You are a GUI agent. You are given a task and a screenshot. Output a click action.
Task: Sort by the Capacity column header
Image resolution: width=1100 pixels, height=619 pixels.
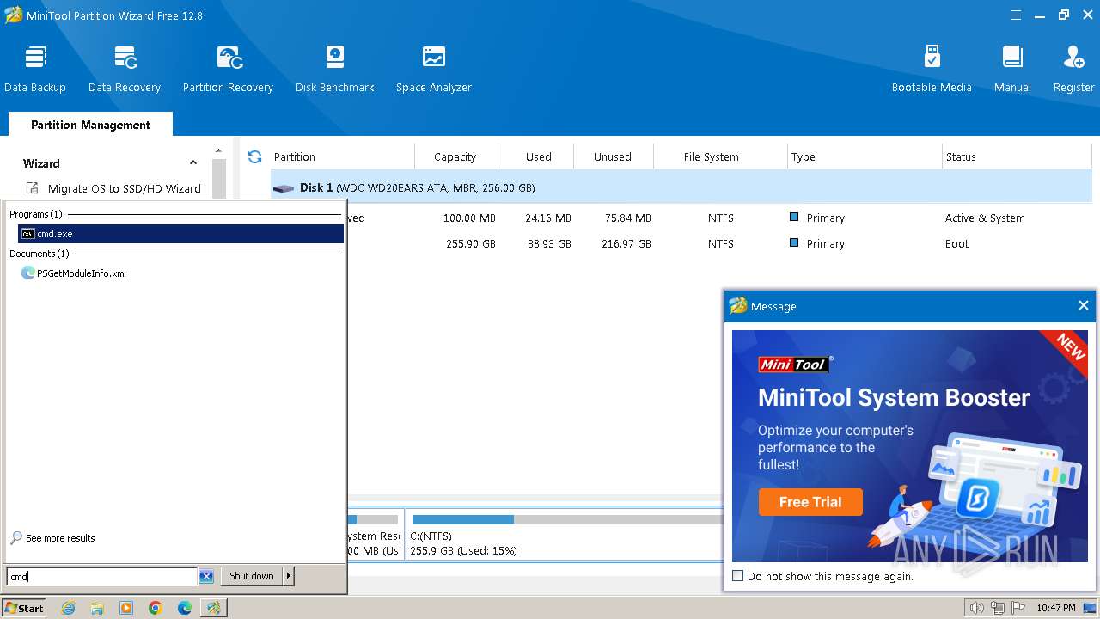(455, 156)
